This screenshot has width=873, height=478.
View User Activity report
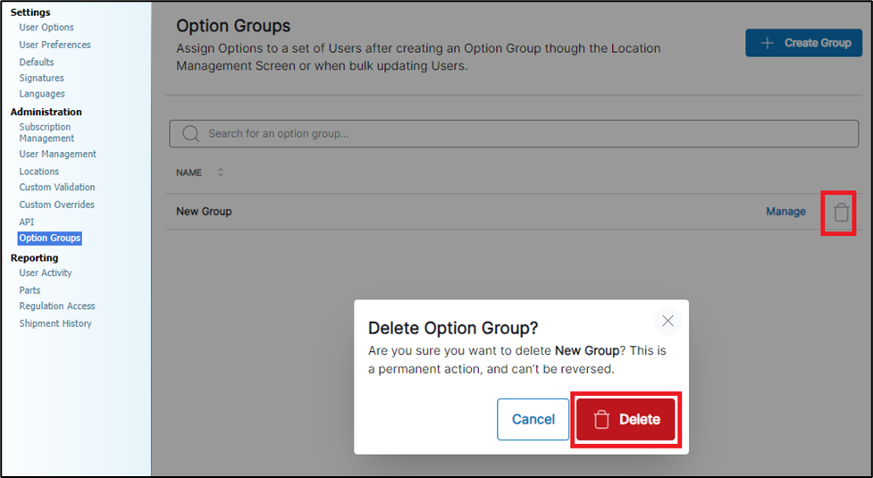click(46, 273)
